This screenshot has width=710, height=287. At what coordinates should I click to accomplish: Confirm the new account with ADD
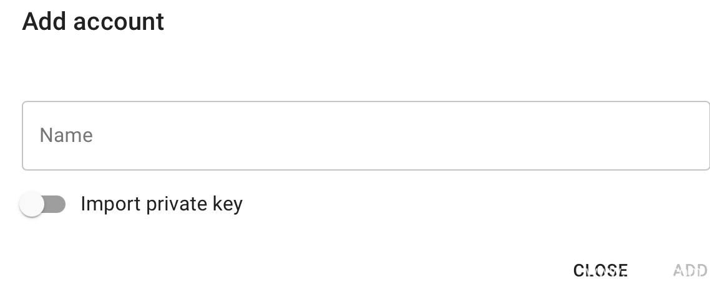(x=689, y=270)
